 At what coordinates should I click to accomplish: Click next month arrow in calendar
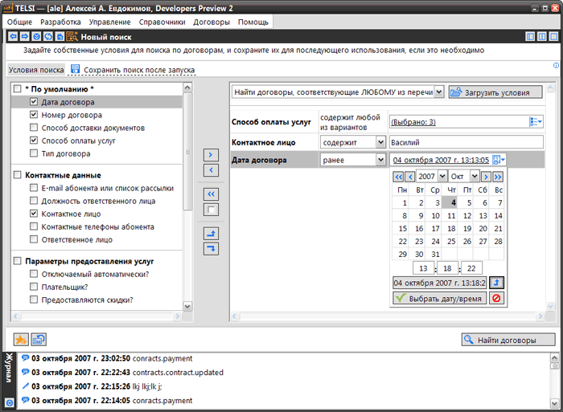pyautogui.click(x=486, y=176)
